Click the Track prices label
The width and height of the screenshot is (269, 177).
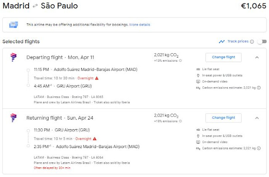pos(237,42)
